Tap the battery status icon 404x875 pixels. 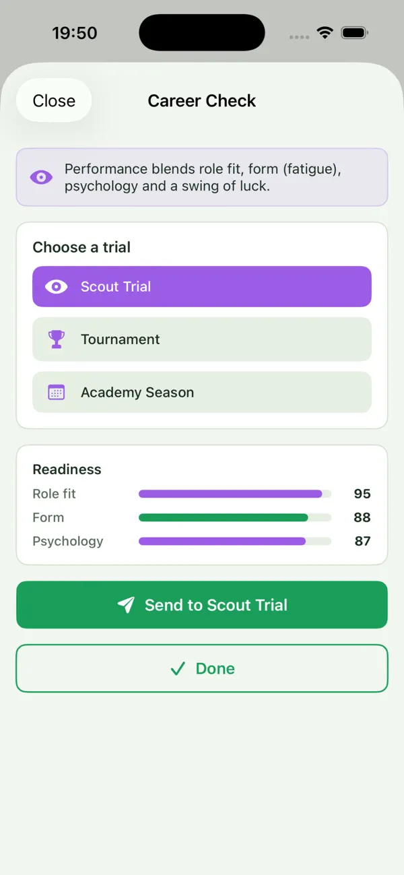coord(353,33)
